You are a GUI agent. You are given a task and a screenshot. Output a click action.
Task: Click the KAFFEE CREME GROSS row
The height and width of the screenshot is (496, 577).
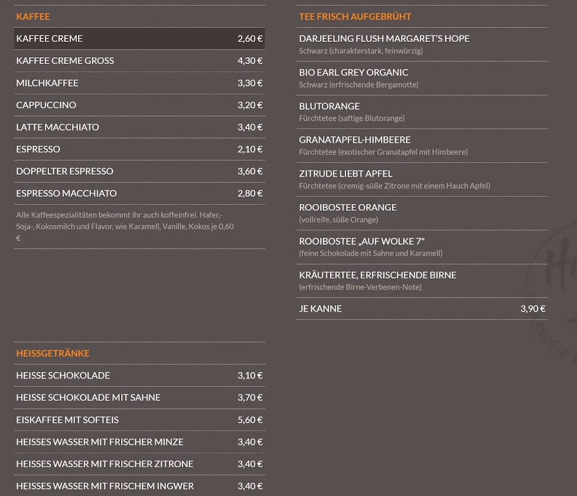tap(139, 61)
